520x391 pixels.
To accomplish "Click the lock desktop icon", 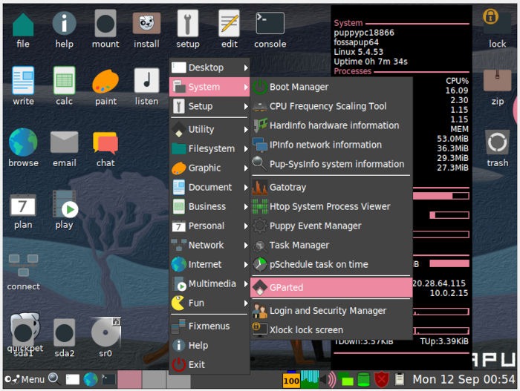I will point(496,22).
